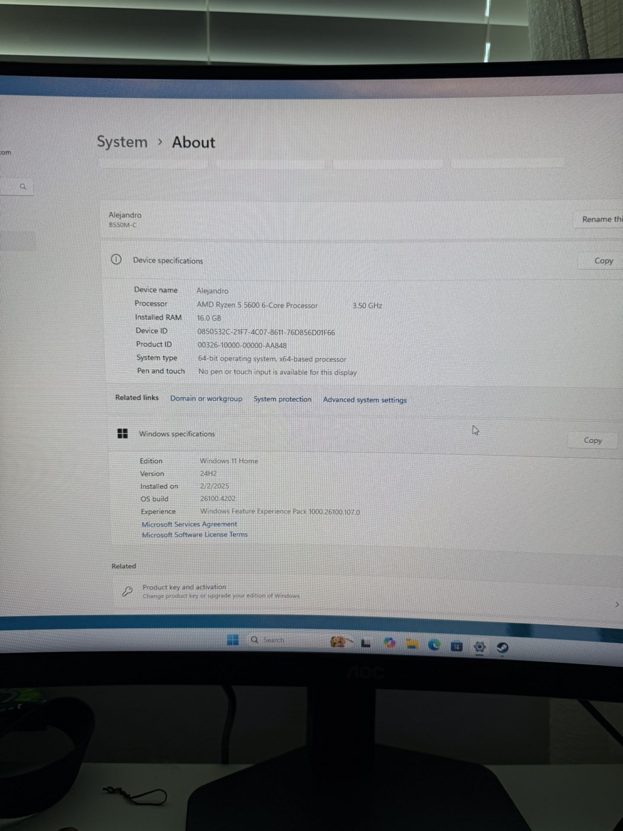Screen dimensions: 623x831
Task: Click the version 24H2 value
Action: [208, 473]
